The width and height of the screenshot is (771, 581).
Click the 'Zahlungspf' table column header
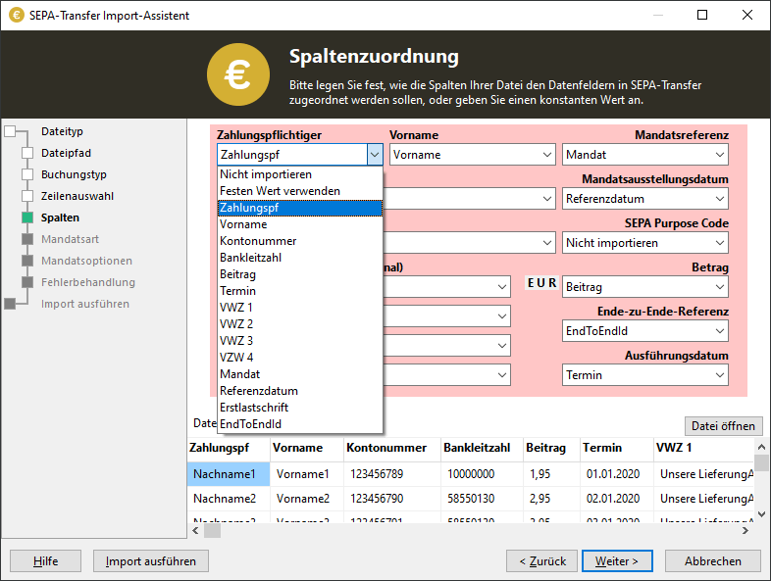[x=229, y=448]
